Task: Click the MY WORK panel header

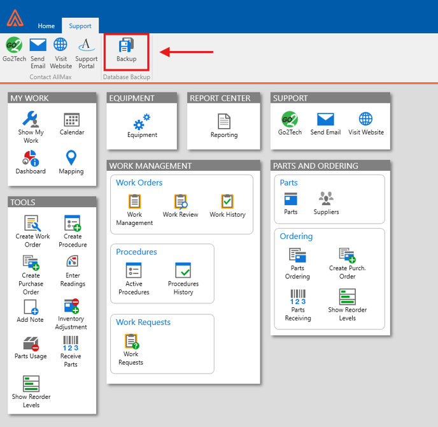Action: click(52, 98)
